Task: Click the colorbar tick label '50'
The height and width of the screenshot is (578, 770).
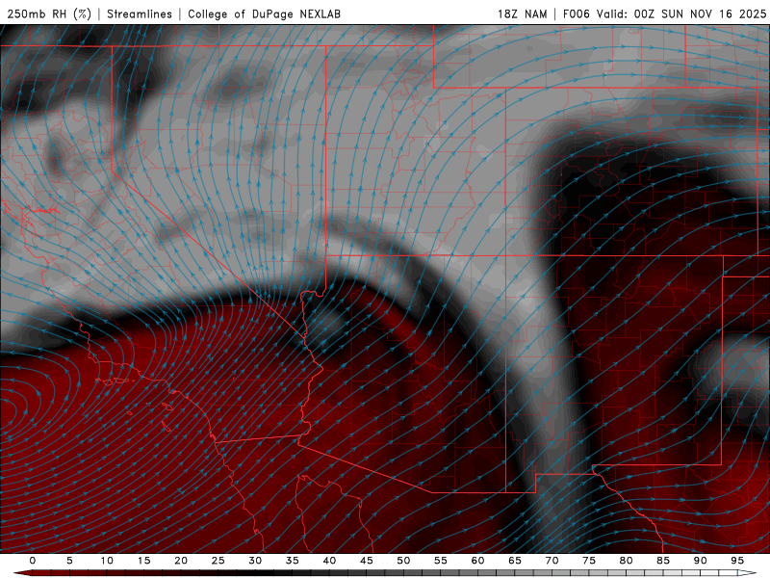Action: [403, 561]
